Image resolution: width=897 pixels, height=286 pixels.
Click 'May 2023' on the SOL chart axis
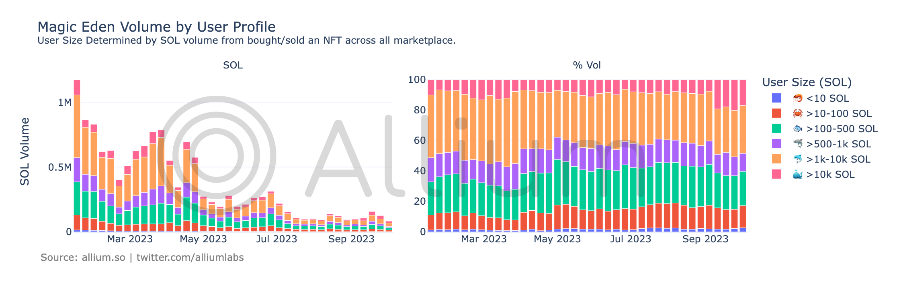203,239
